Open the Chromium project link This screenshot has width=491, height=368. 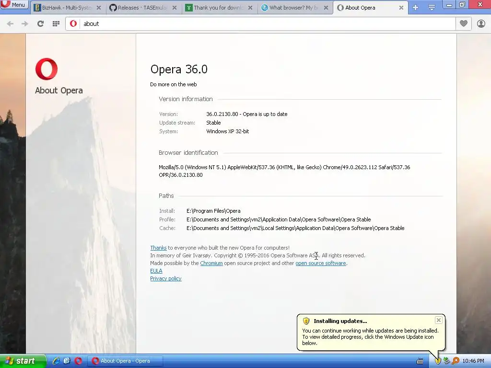click(x=211, y=263)
